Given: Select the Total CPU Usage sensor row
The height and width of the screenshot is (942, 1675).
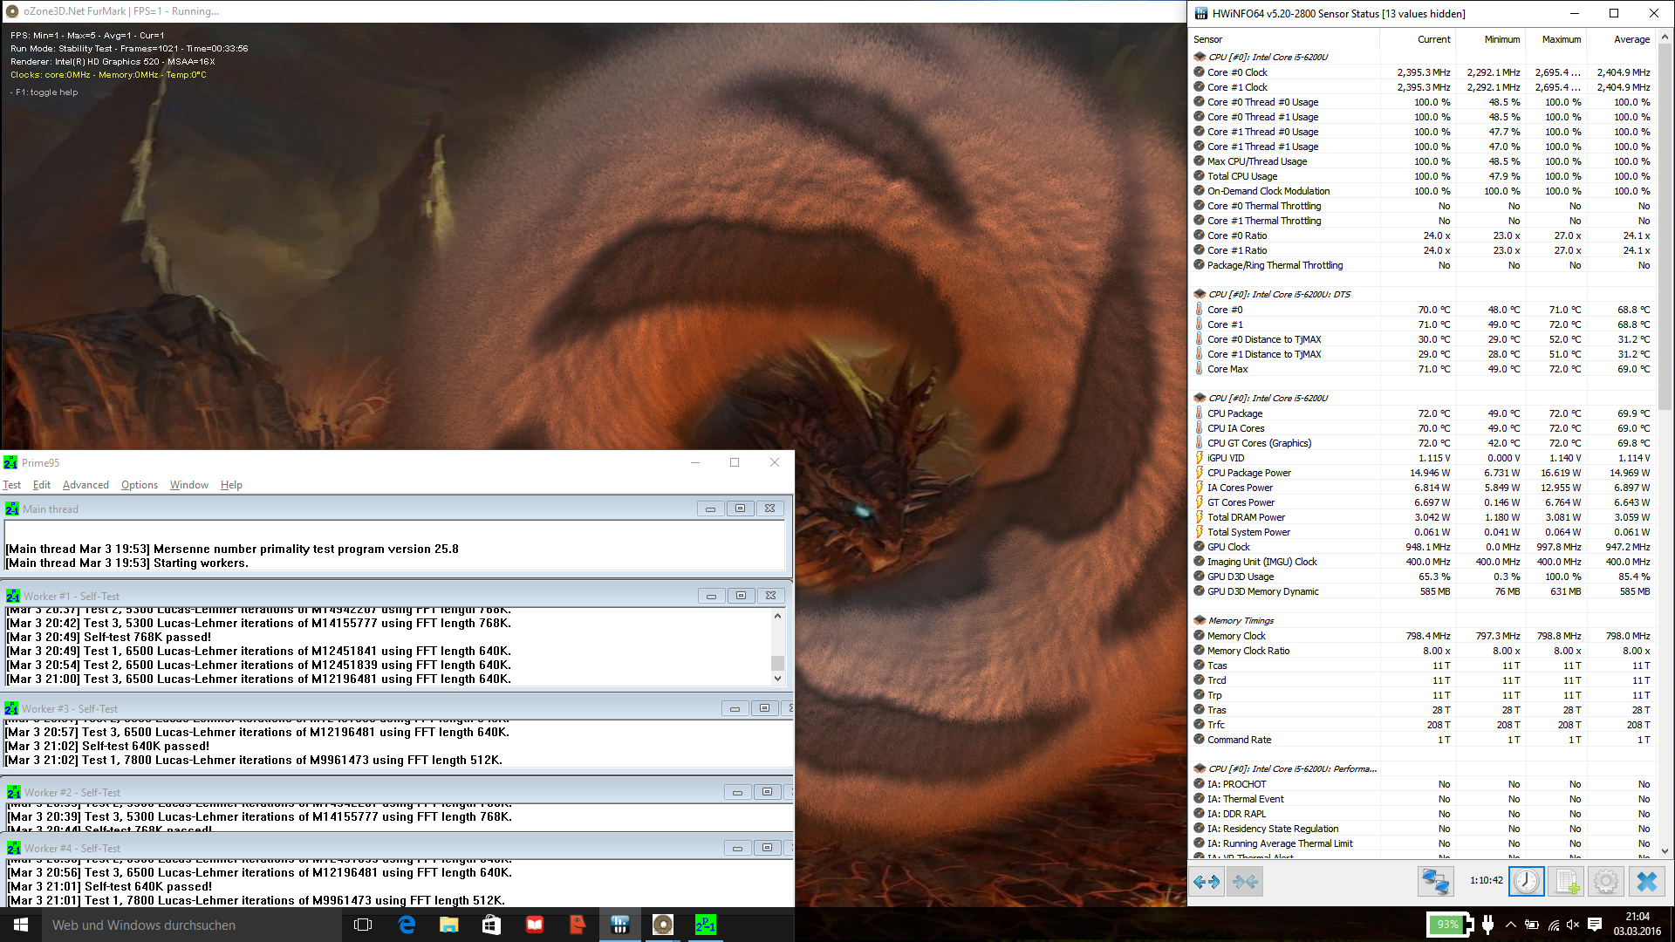Looking at the screenshot, I should click(1423, 176).
